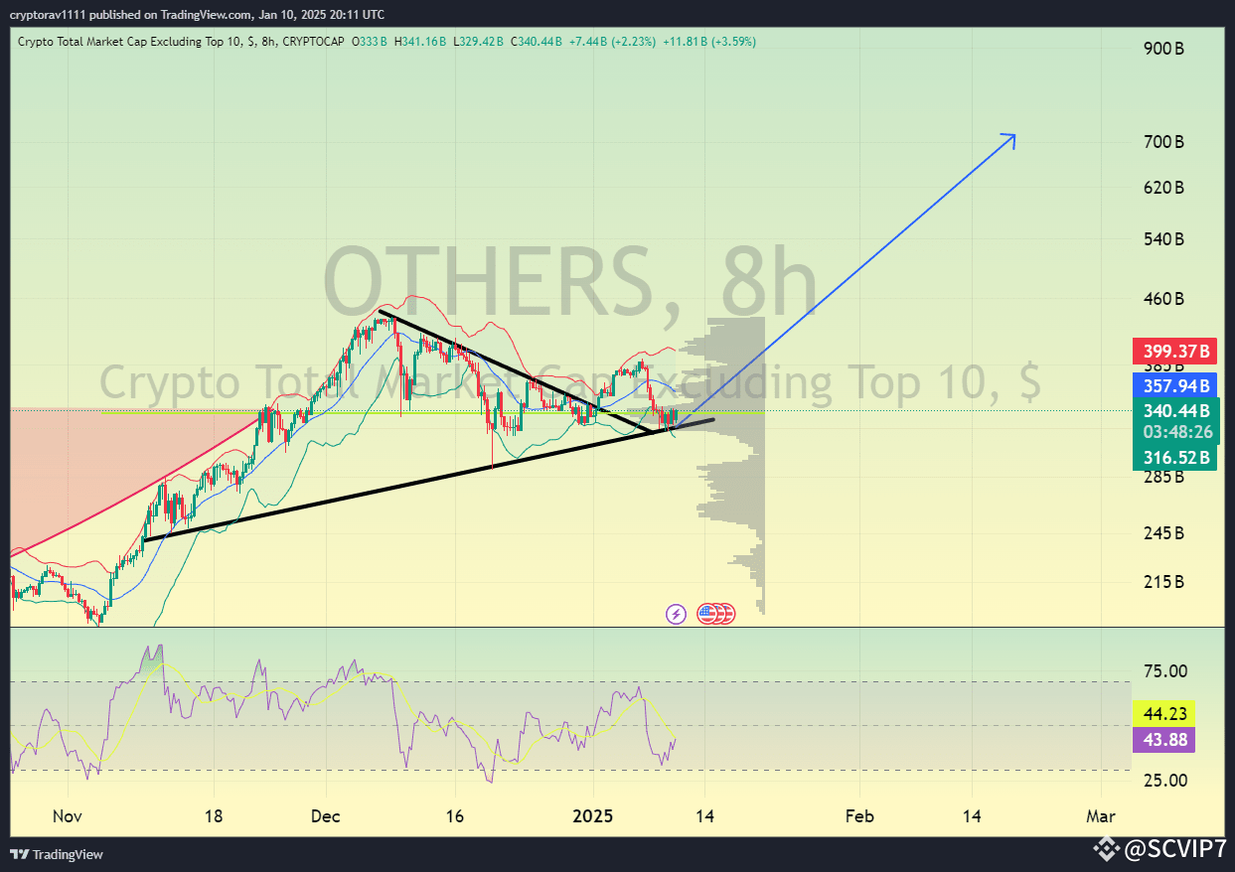
Task: Open the front US flag economic event icon
Action: click(x=708, y=614)
